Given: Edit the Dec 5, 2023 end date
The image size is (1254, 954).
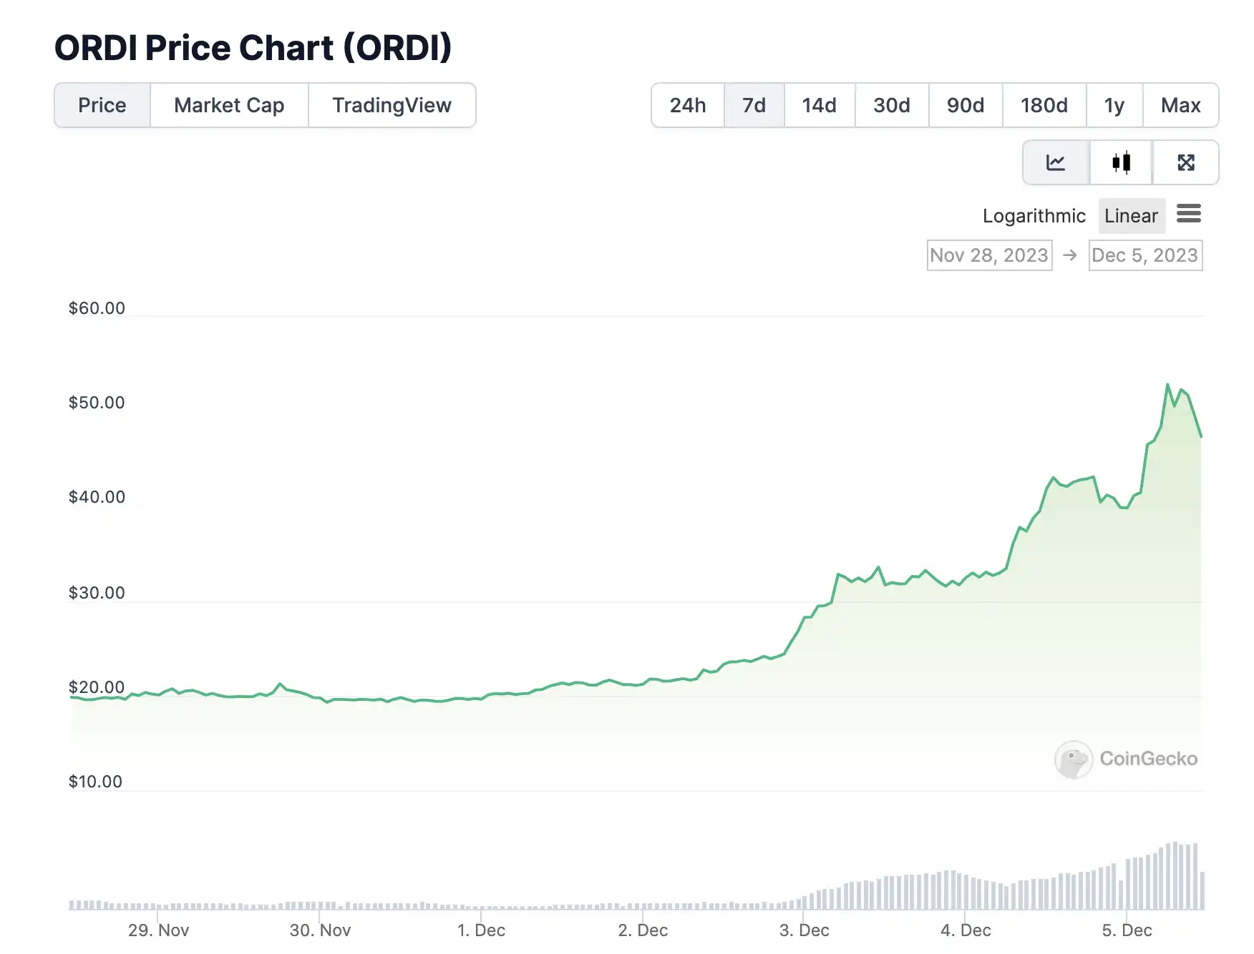Looking at the screenshot, I should point(1145,255).
